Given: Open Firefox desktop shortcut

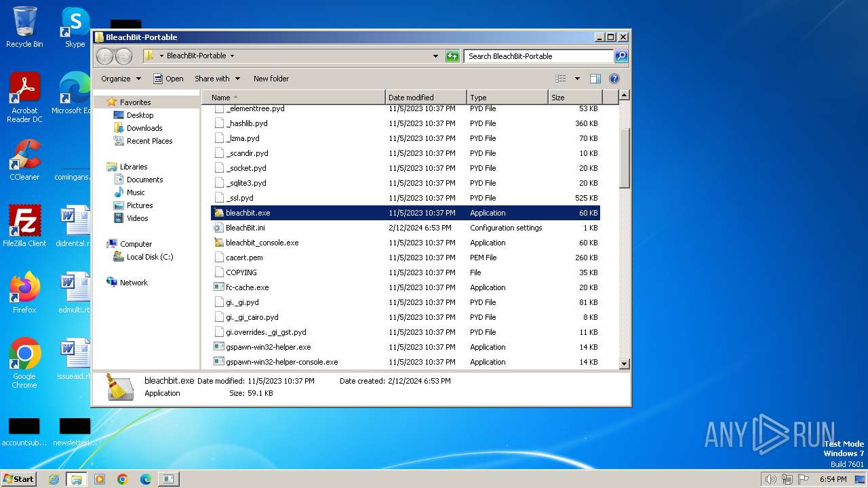Looking at the screenshot, I should click(x=24, y=293).
